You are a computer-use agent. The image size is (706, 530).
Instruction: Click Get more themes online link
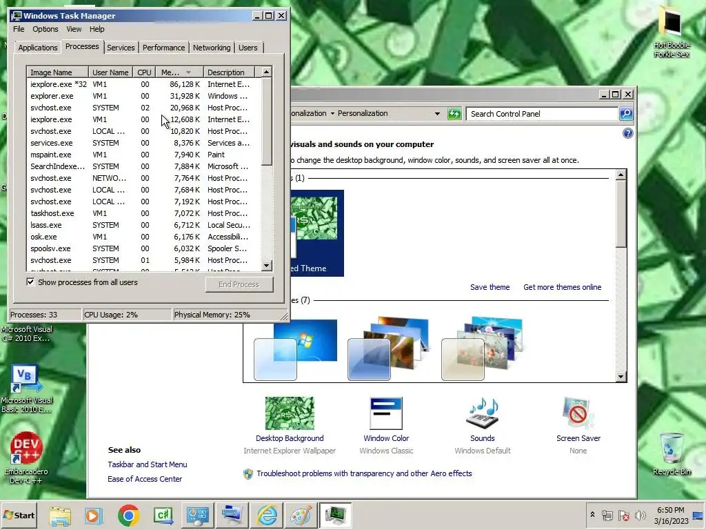(562, 287)
